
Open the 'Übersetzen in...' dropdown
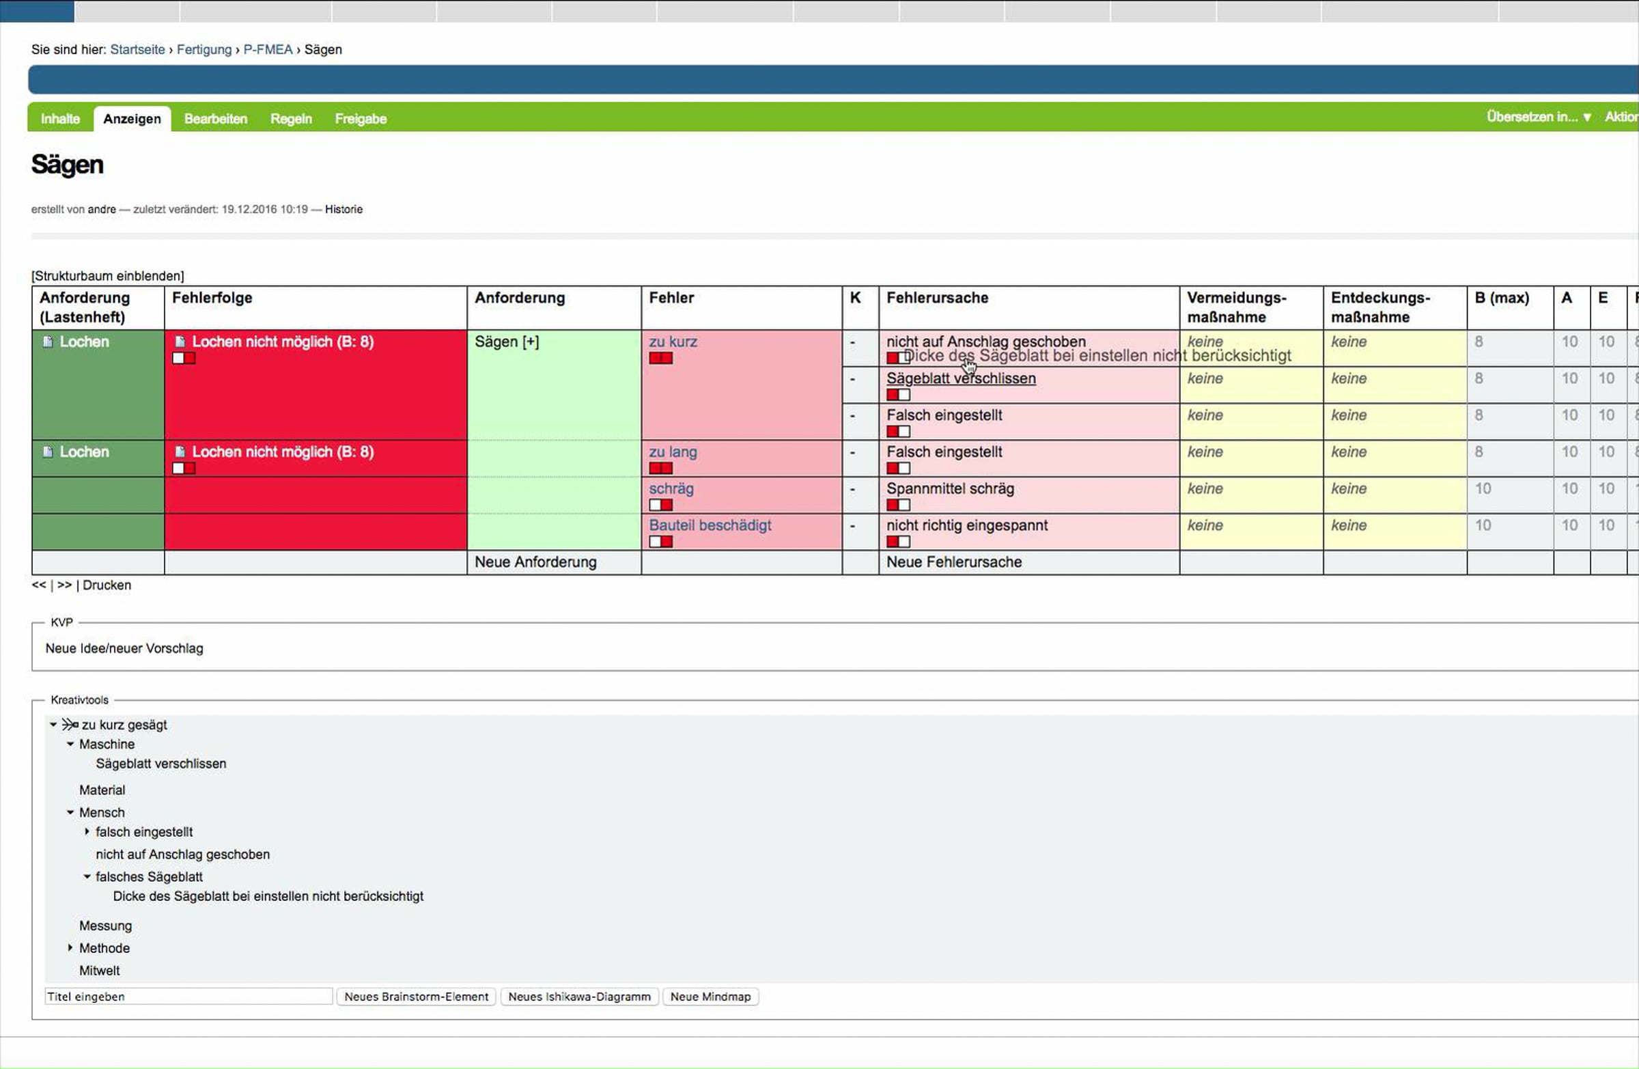[x=1539, y=117]
